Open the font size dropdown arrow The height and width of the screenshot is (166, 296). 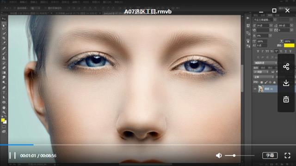point(271,25)
